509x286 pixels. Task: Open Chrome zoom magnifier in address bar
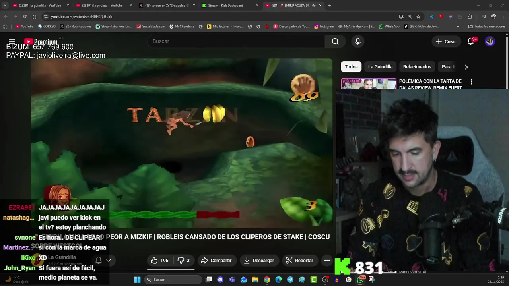click(x=410, y=17)
